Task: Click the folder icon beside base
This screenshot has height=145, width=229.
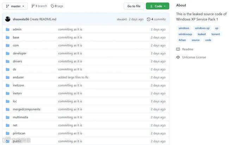Action: [8, 37]
